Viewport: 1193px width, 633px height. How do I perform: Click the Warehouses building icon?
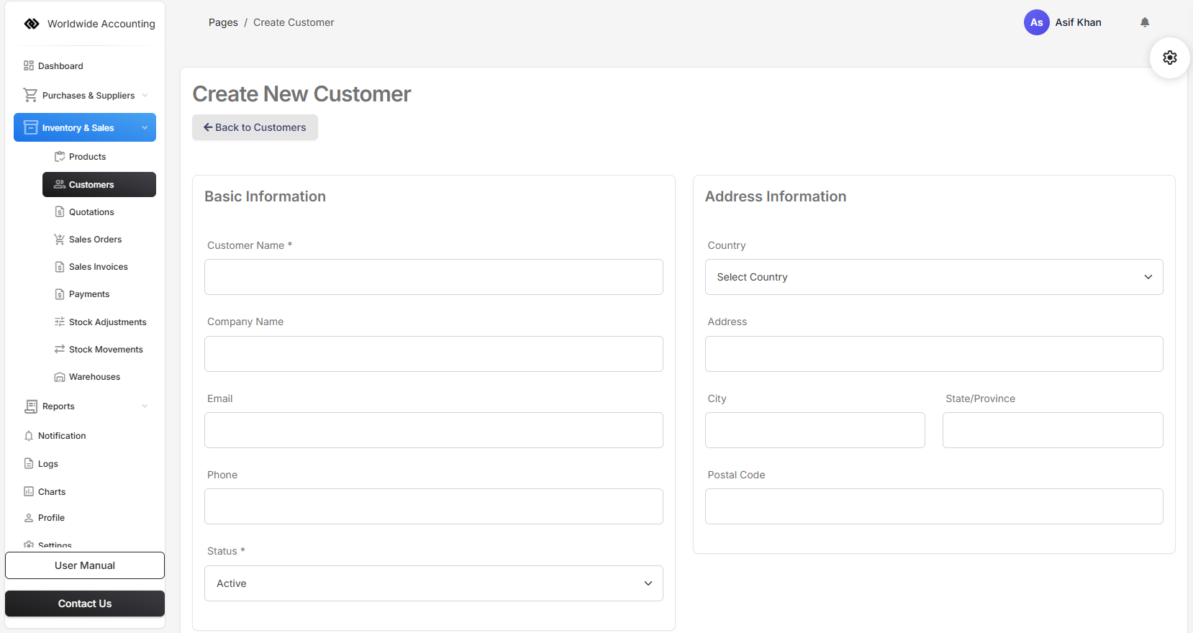coord(60,376)
